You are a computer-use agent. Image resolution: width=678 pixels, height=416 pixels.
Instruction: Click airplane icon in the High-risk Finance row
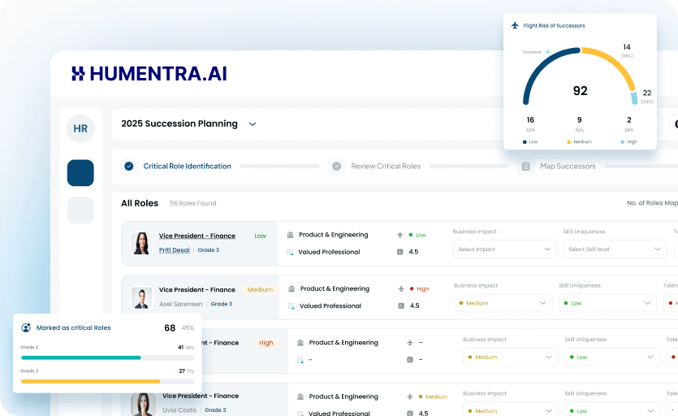point(410,342)
